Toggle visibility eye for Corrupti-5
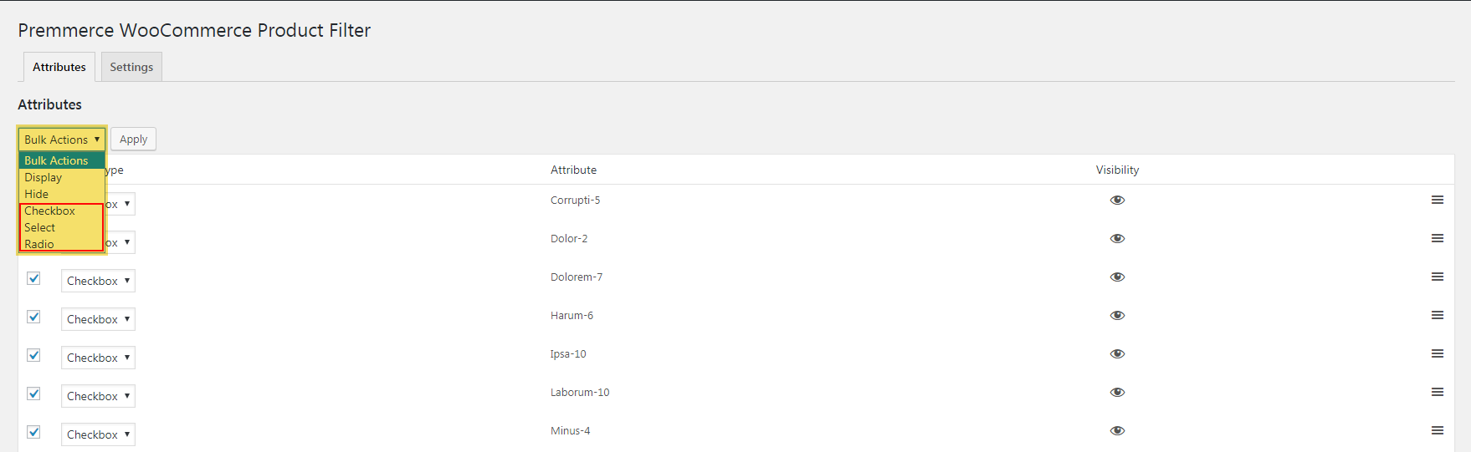This screenshot has width=1471, height=452. click(1117, 201)
